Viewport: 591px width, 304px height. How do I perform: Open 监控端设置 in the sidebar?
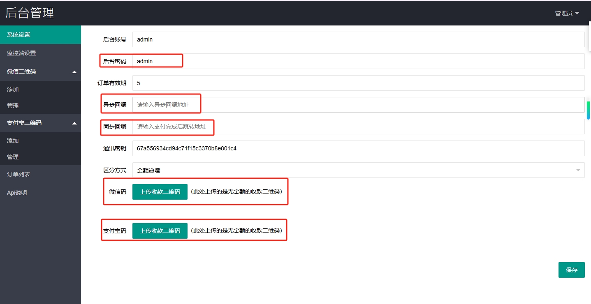[40, 53]
